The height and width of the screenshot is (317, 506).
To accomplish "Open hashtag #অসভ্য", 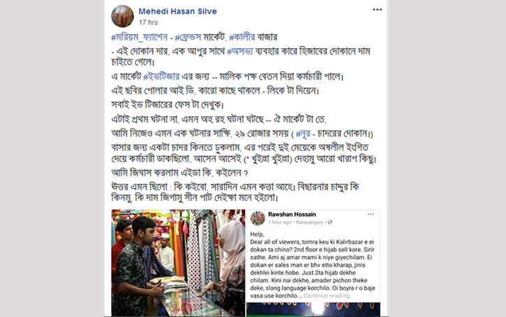I will pos(240,52).
